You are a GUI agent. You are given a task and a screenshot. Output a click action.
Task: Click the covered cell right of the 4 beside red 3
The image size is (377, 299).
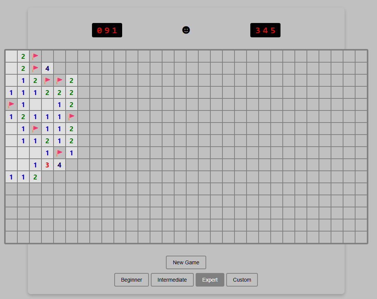71,165
